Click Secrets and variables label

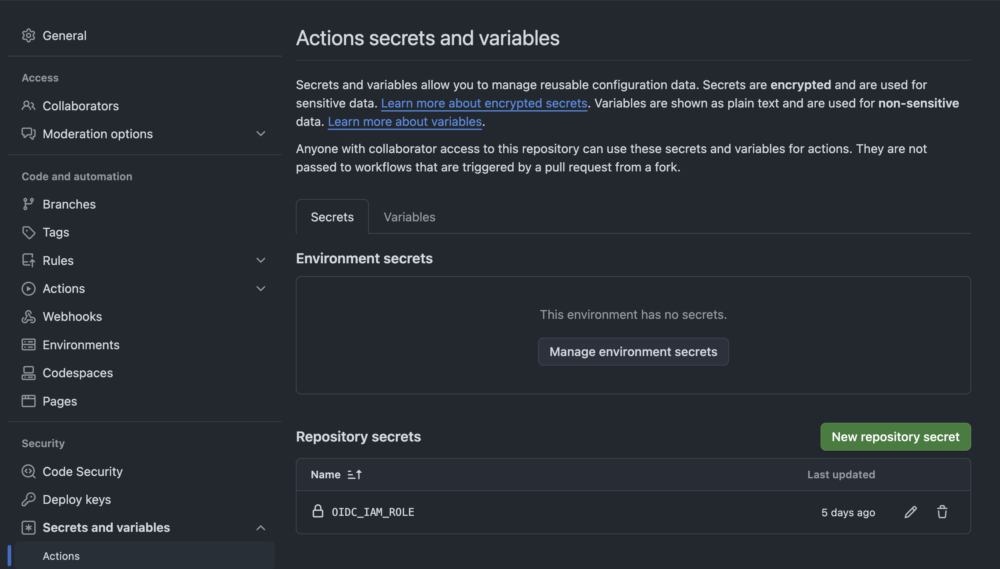tap(106, 527)
